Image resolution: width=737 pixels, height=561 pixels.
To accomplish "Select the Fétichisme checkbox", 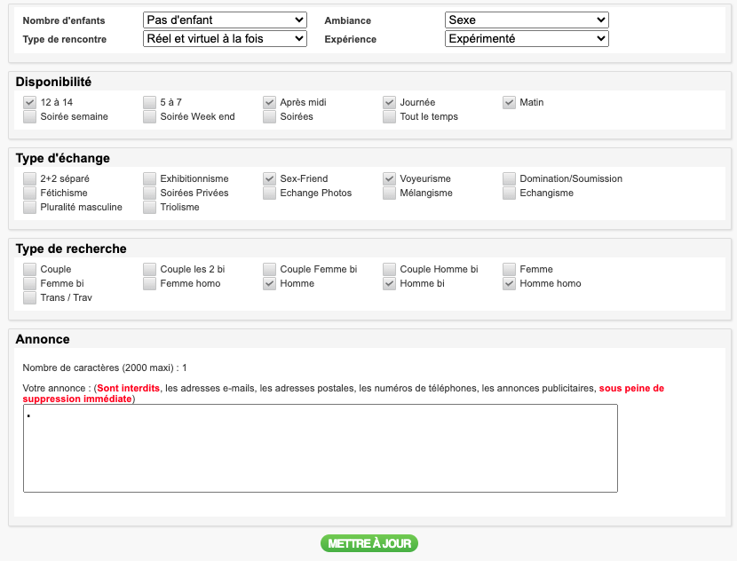I will 30,194.
